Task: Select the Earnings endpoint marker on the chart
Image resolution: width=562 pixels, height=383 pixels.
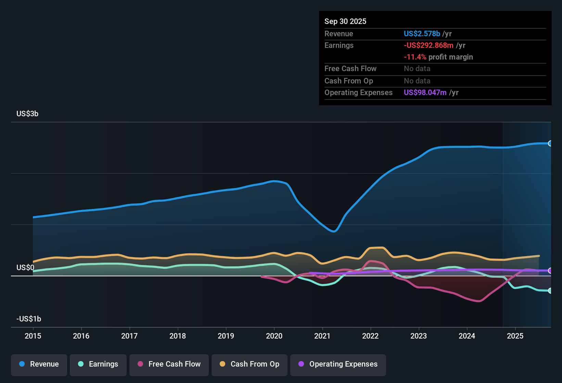Action: pos(550,291)
